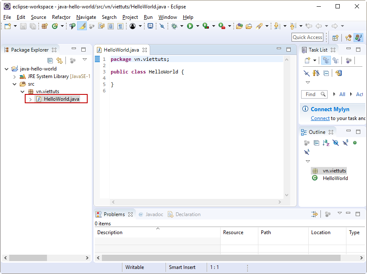Viewport: 367px width, 274px height.
Task: Click the Open Console monitor icon
Action: 150,26
